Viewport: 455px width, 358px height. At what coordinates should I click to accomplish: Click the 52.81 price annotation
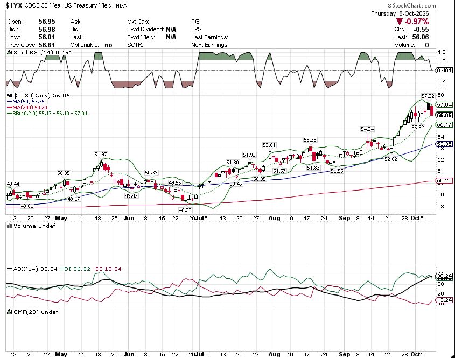269,145
